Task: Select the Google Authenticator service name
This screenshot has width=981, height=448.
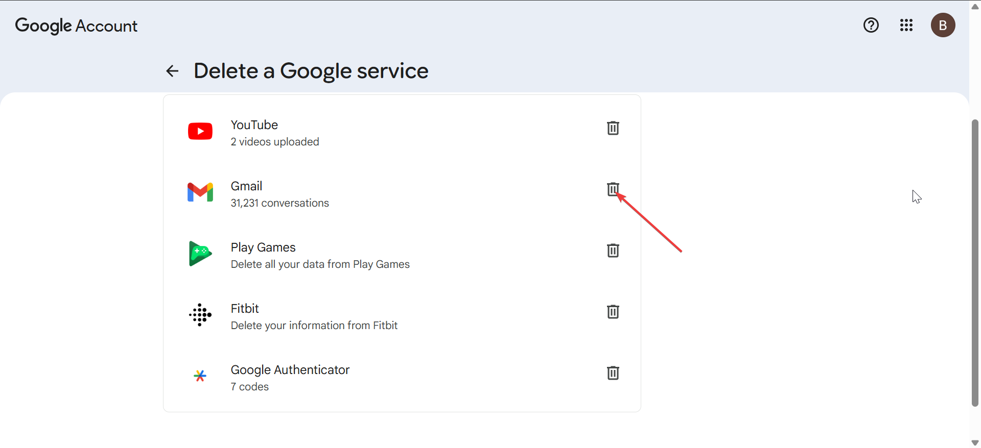Action: [290, 370]
